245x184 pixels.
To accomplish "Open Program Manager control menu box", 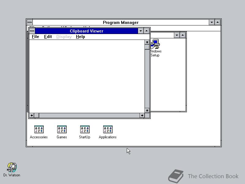I will (x=30, y=22).
